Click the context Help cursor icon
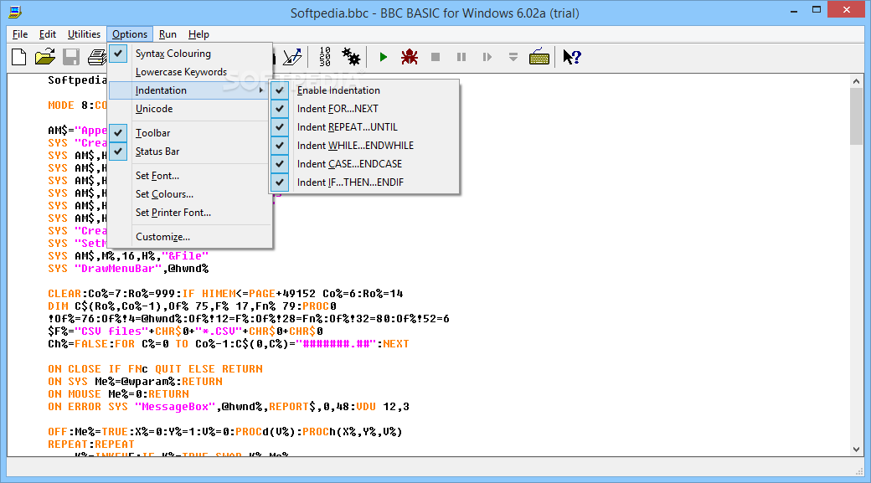 click(x=571, y=57)
